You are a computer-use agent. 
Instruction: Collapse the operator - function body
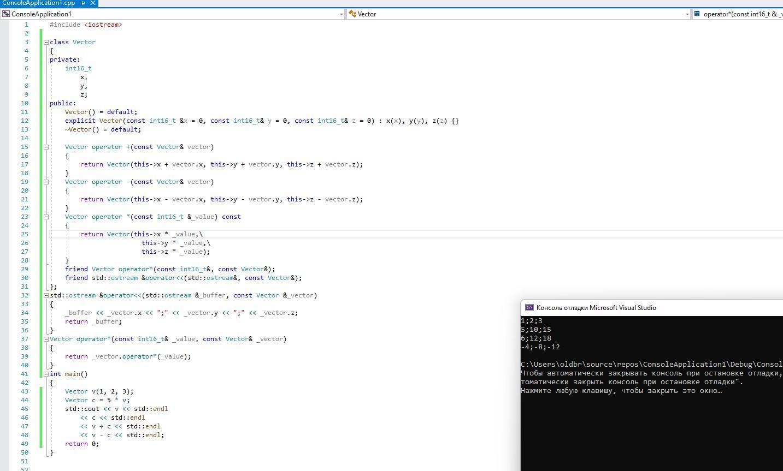46,182
